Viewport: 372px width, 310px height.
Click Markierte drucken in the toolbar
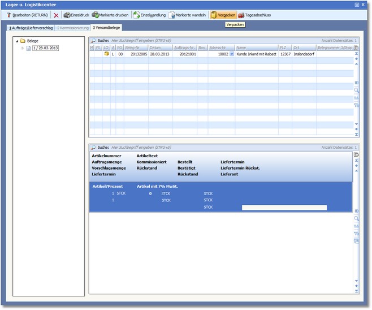[111, 15]
